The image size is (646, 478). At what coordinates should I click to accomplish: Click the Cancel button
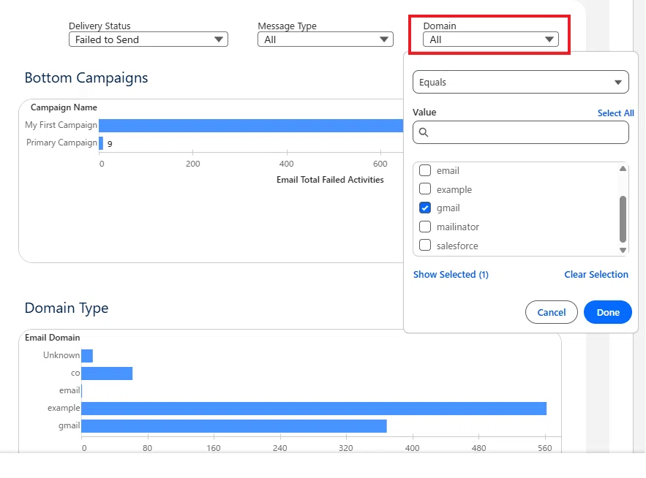pos(551,312)
